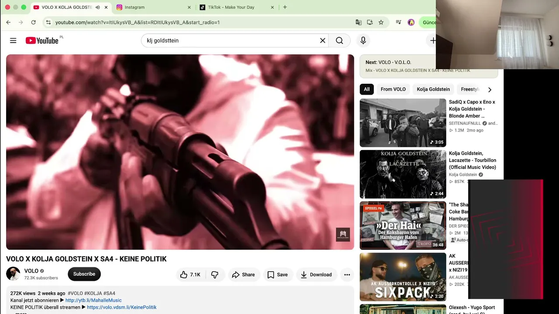
Task: Download the video
Action: 316,275
